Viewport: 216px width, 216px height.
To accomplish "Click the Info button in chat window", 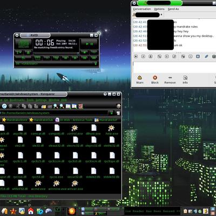I will (x=185, y=80).
